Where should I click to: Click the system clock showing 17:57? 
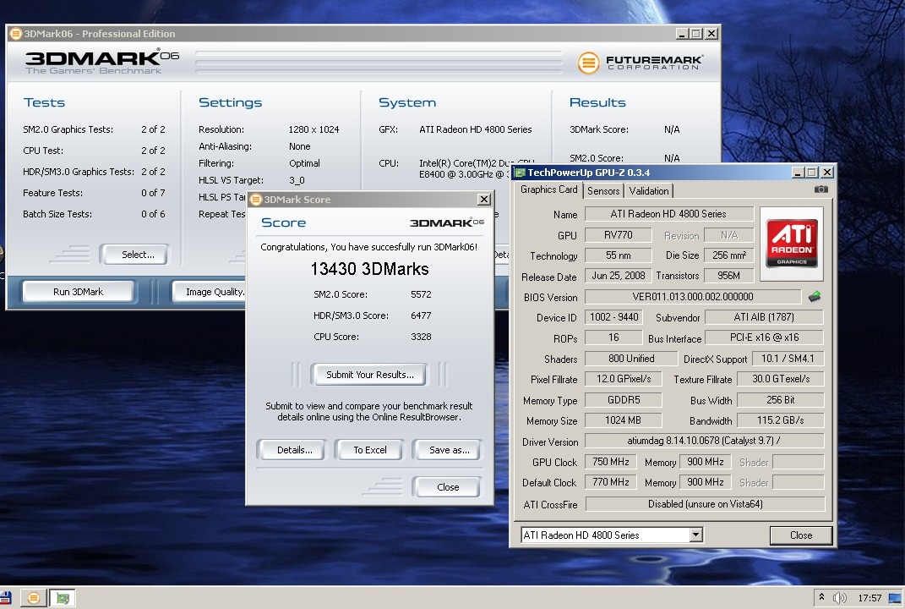(870, 598)
